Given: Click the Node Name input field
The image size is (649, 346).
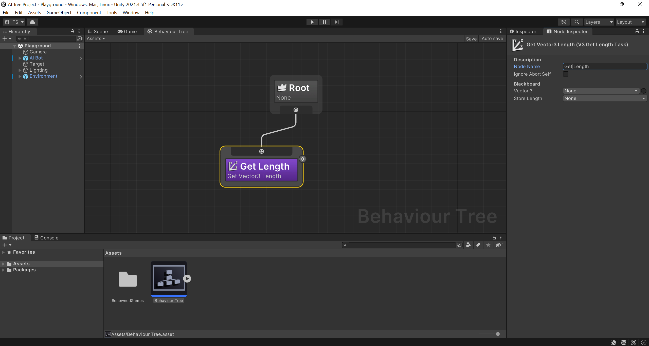Looking at the screenshot, I should (x=605, y=67).
